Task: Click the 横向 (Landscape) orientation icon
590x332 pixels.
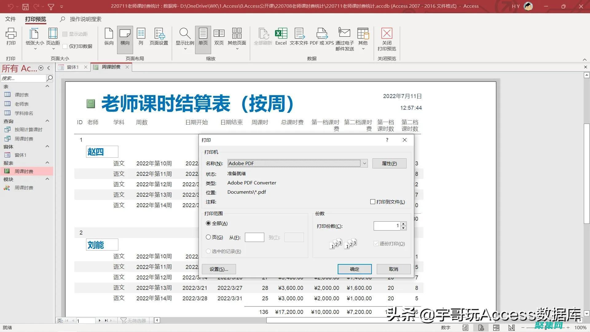Action: (x=125, y=37)
